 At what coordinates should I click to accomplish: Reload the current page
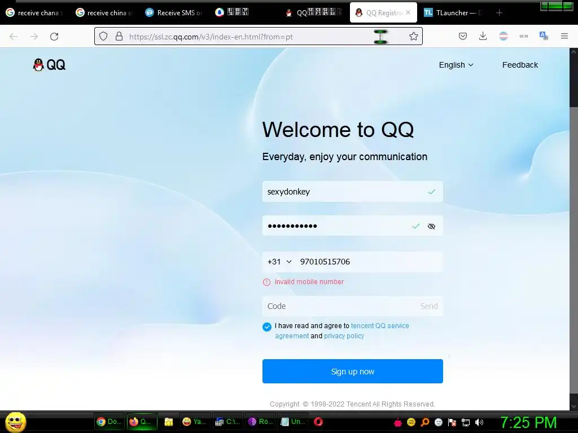click(x=54, y=37)
